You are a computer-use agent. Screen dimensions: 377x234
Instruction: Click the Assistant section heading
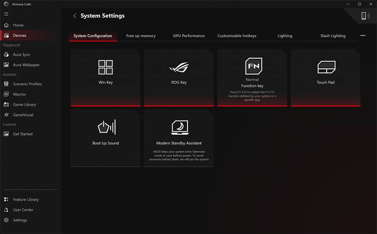click(x=9, y=75)
